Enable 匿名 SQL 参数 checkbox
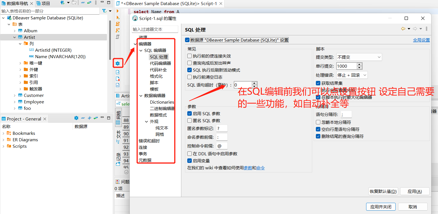The height and width of the screenshot is (214, 438). tap(190, 120)
